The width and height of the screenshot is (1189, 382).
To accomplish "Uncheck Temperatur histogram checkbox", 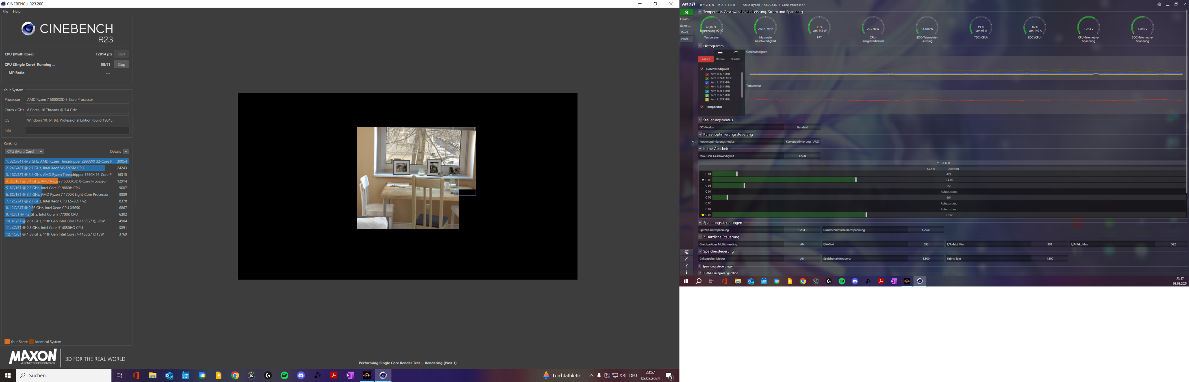I will pos(702,107).
